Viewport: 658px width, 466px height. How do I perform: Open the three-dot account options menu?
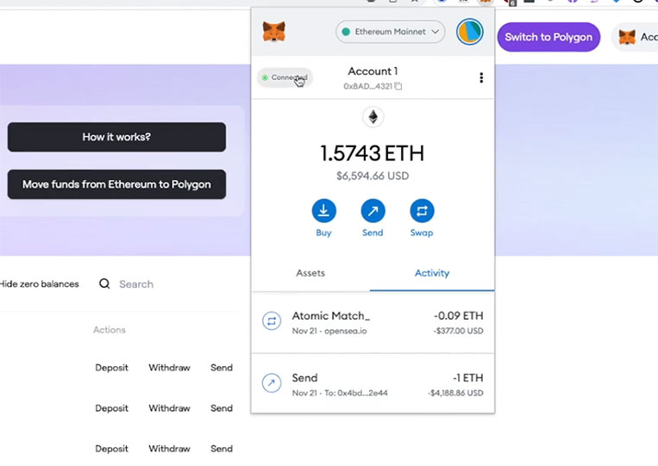481,78
